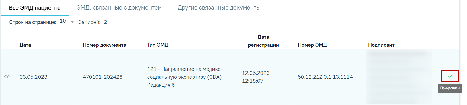Sort by Номер документа column header
Screen dimensions: 467x105
104,45
